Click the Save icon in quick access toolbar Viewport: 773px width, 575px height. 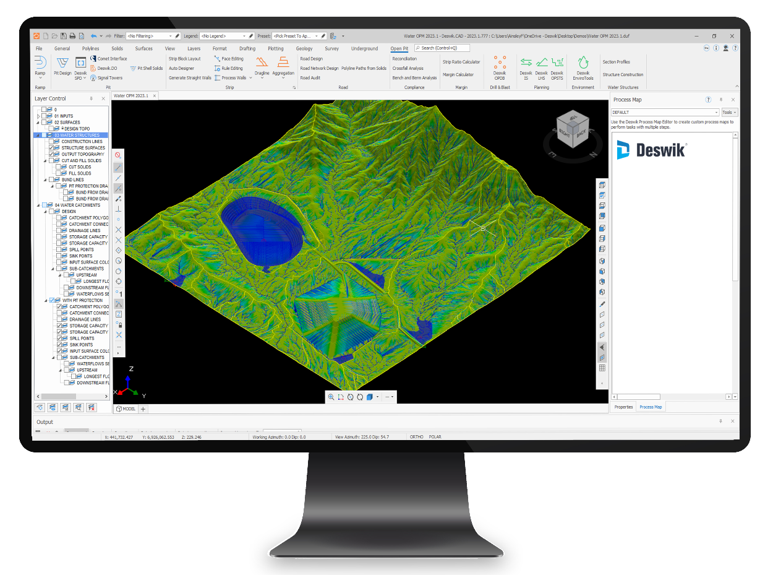click(64, 36)
